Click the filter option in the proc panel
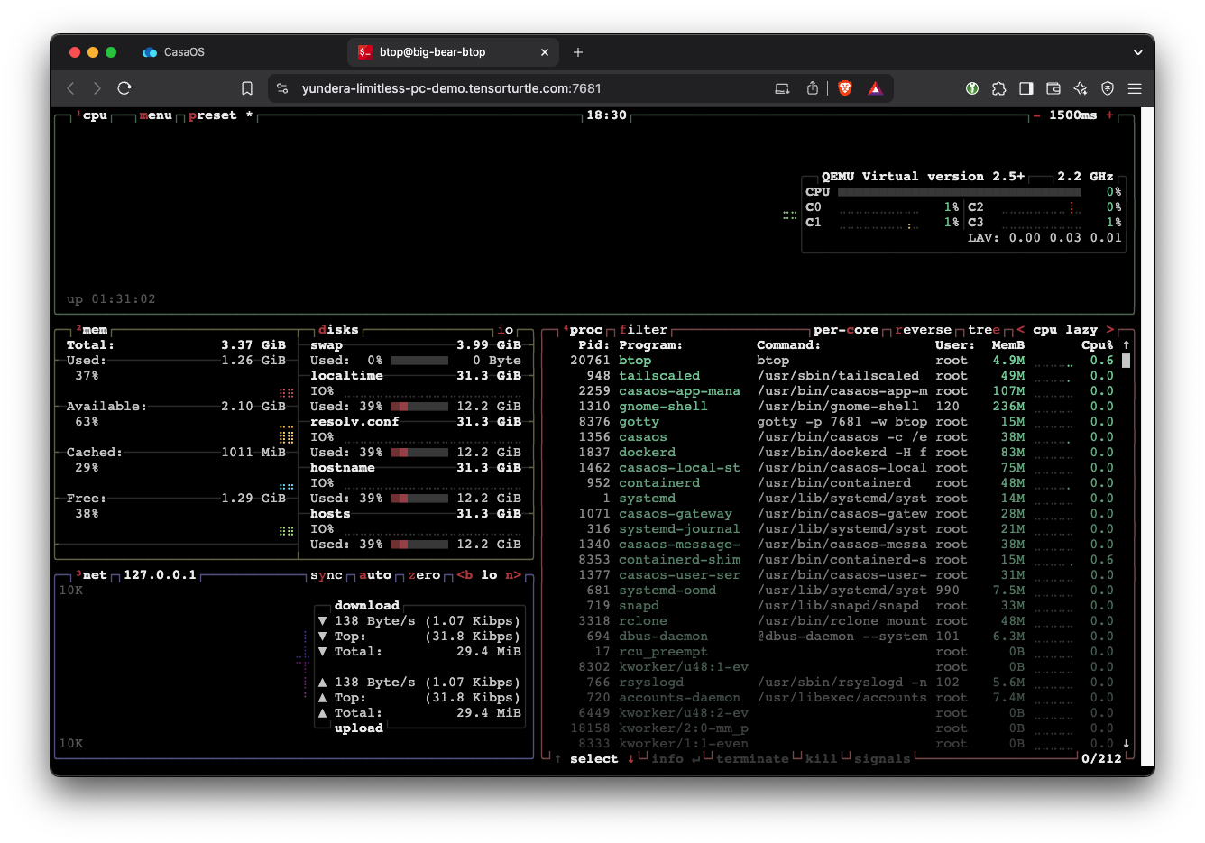The width and height of the screenshot is (1205, 843). click(643, 330)
